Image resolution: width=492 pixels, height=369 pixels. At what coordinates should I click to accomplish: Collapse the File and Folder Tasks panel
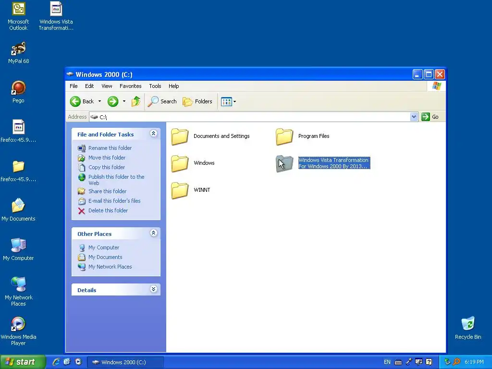click(x=153, y=134)
